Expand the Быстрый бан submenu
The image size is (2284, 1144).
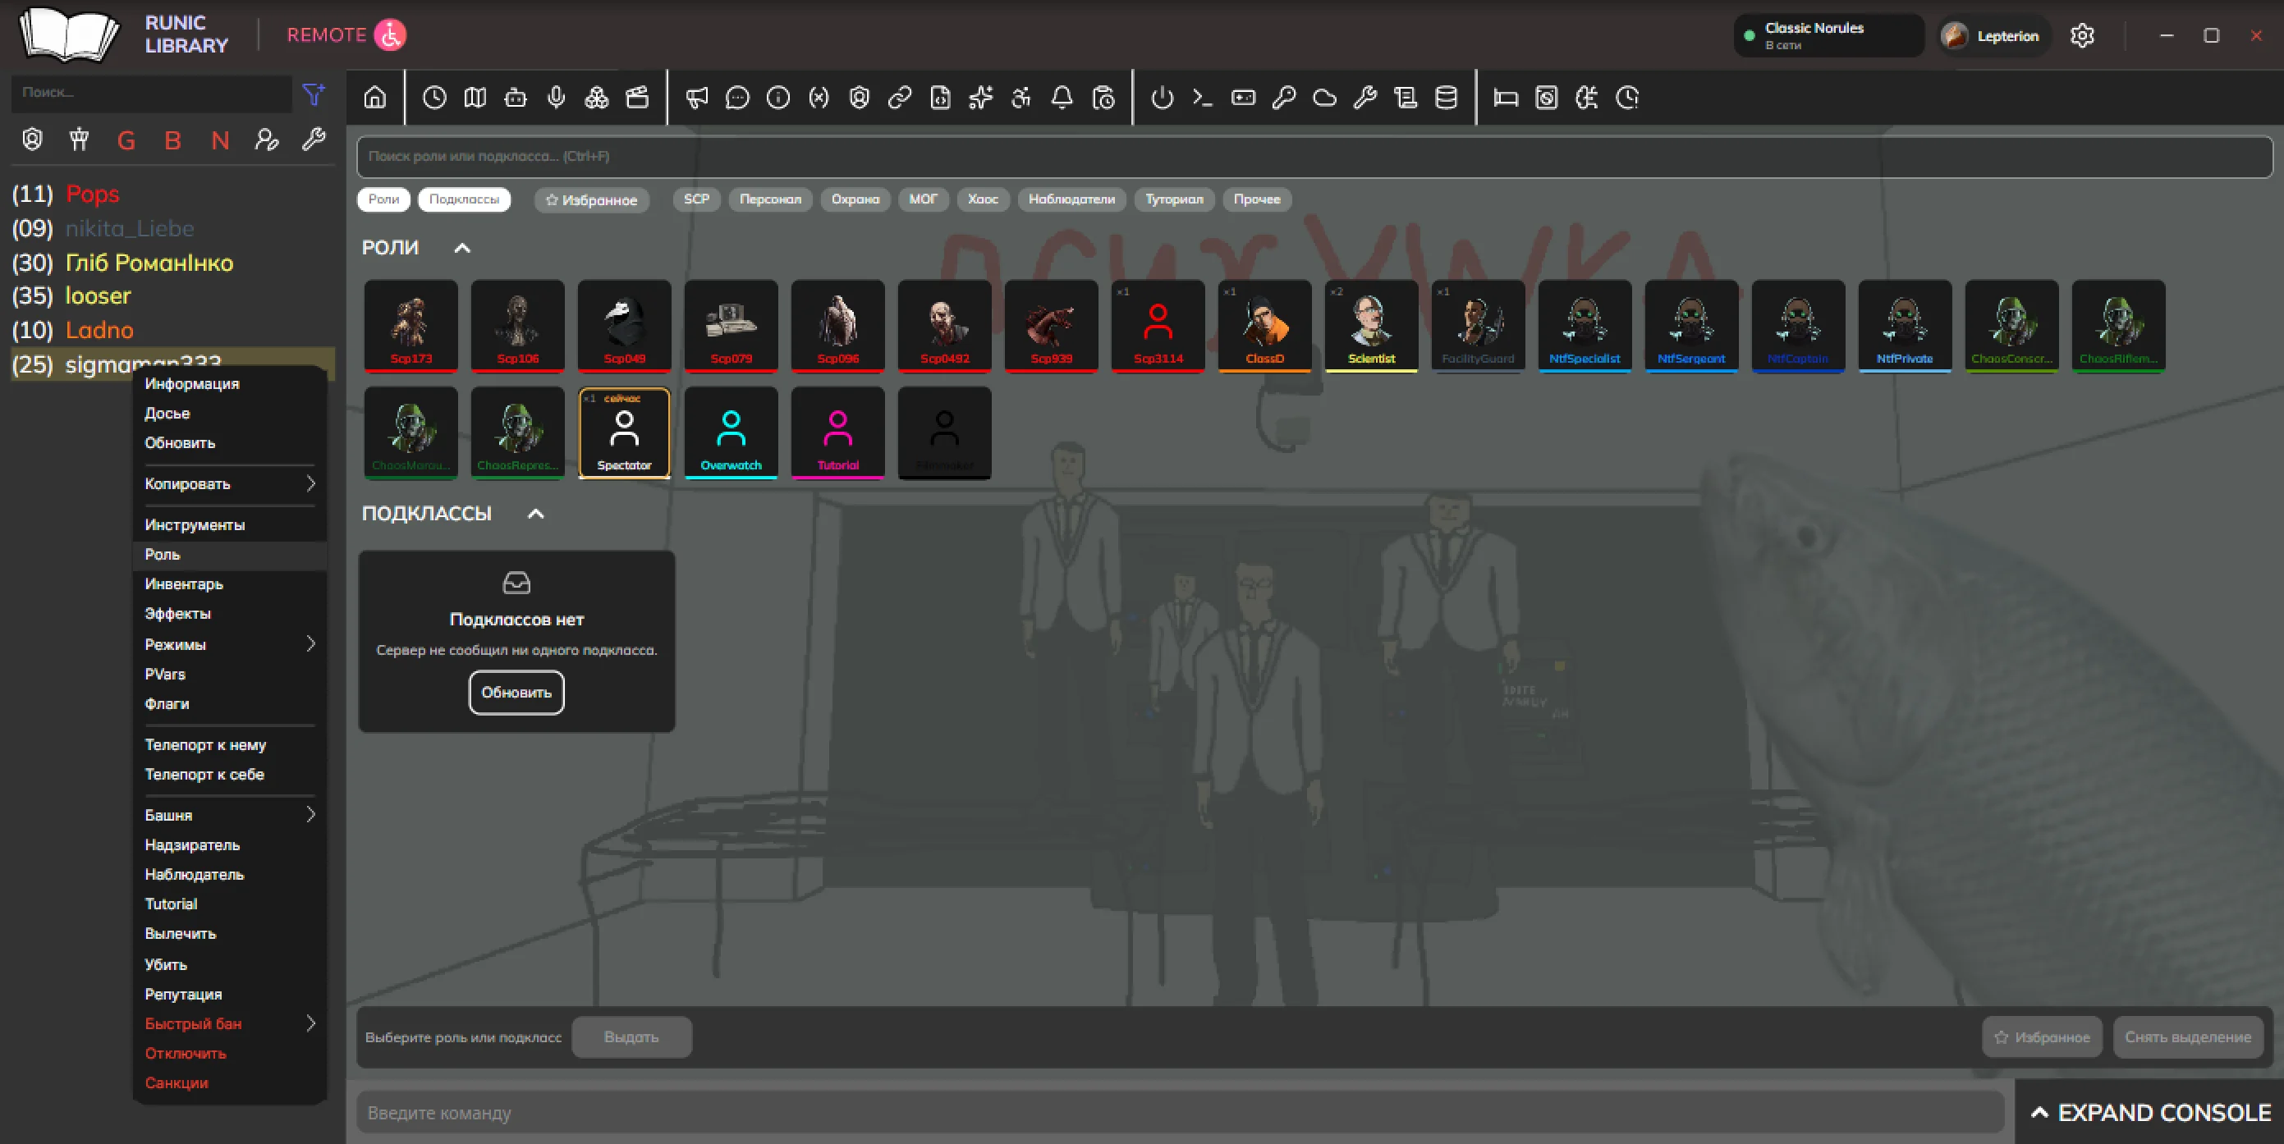point(230,1023)
